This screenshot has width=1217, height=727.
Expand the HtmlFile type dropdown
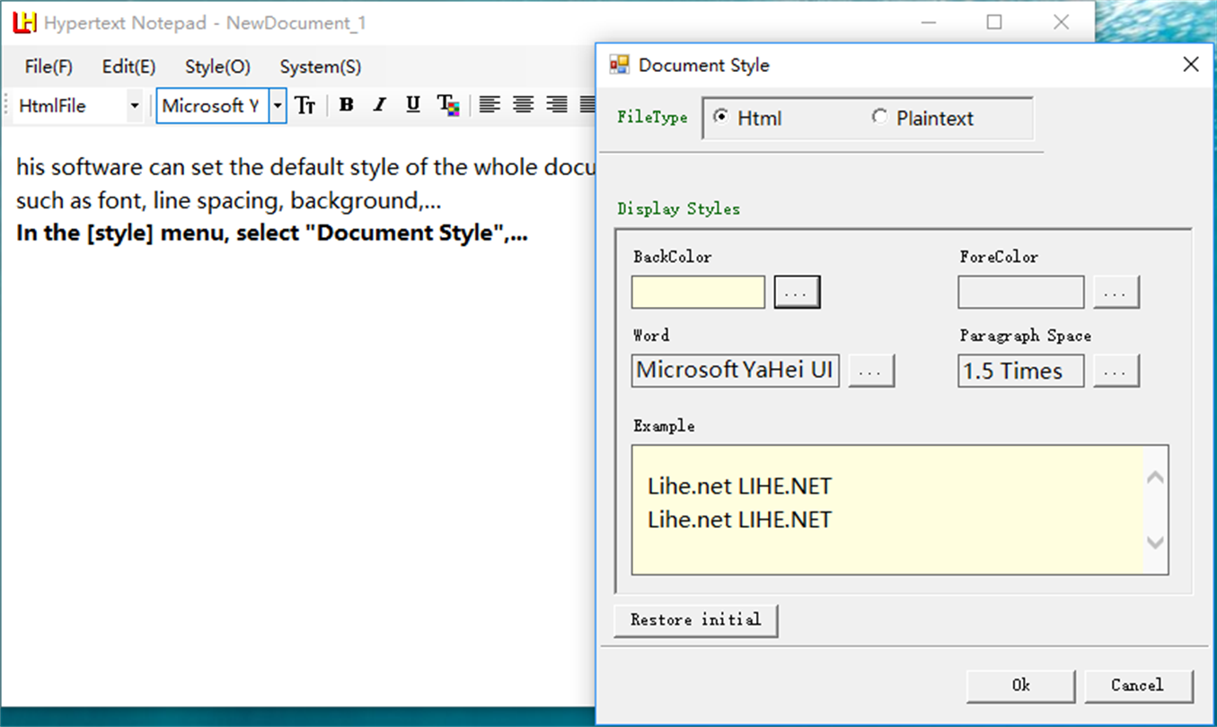coord(134,106)
